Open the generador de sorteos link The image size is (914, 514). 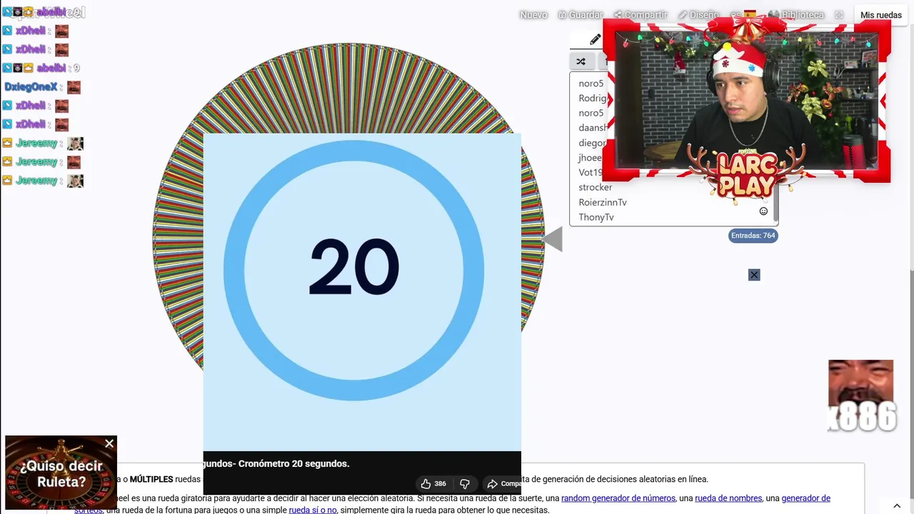coord(805,498)
